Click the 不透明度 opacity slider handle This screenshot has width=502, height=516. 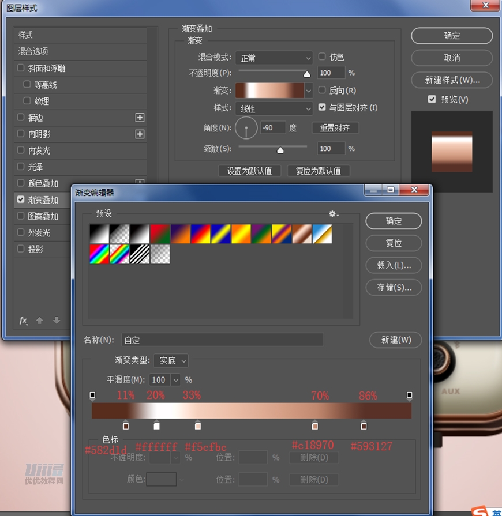(x=307, y=74)
